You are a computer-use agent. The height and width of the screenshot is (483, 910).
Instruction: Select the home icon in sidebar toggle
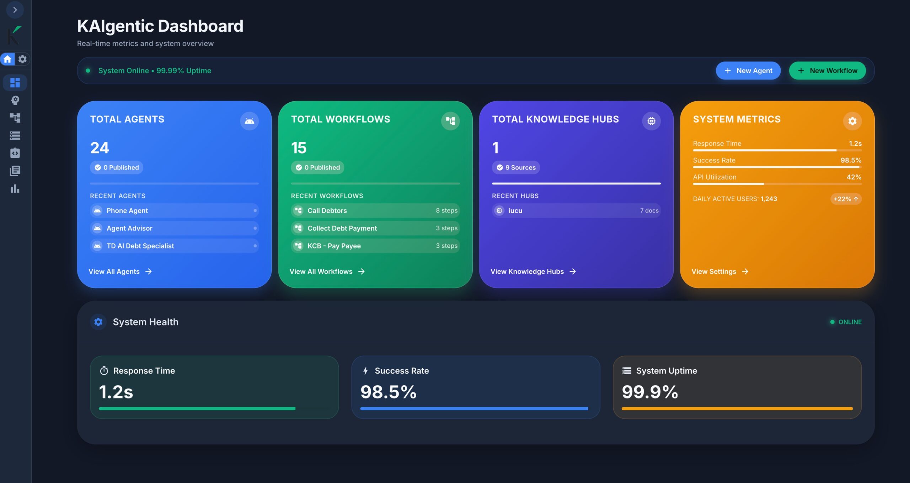[x=7, y=59]
